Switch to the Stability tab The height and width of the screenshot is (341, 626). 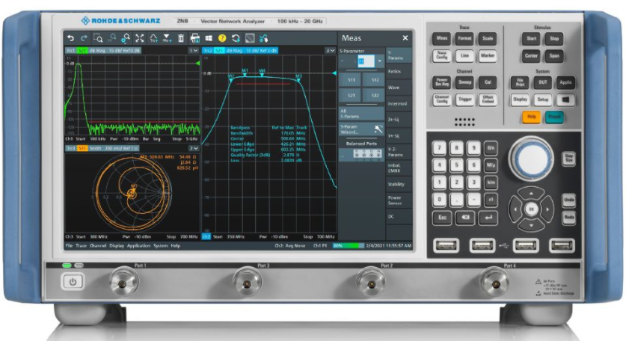pyautogui.click(x=399, y=185)
